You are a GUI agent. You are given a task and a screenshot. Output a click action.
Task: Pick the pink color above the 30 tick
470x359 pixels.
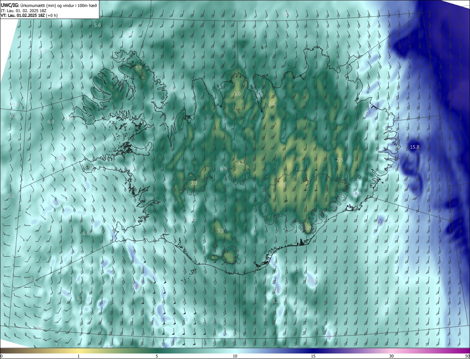pos(391,351)
